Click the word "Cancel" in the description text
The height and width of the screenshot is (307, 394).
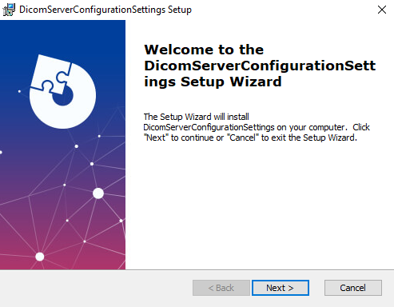[x=242, y=138]
